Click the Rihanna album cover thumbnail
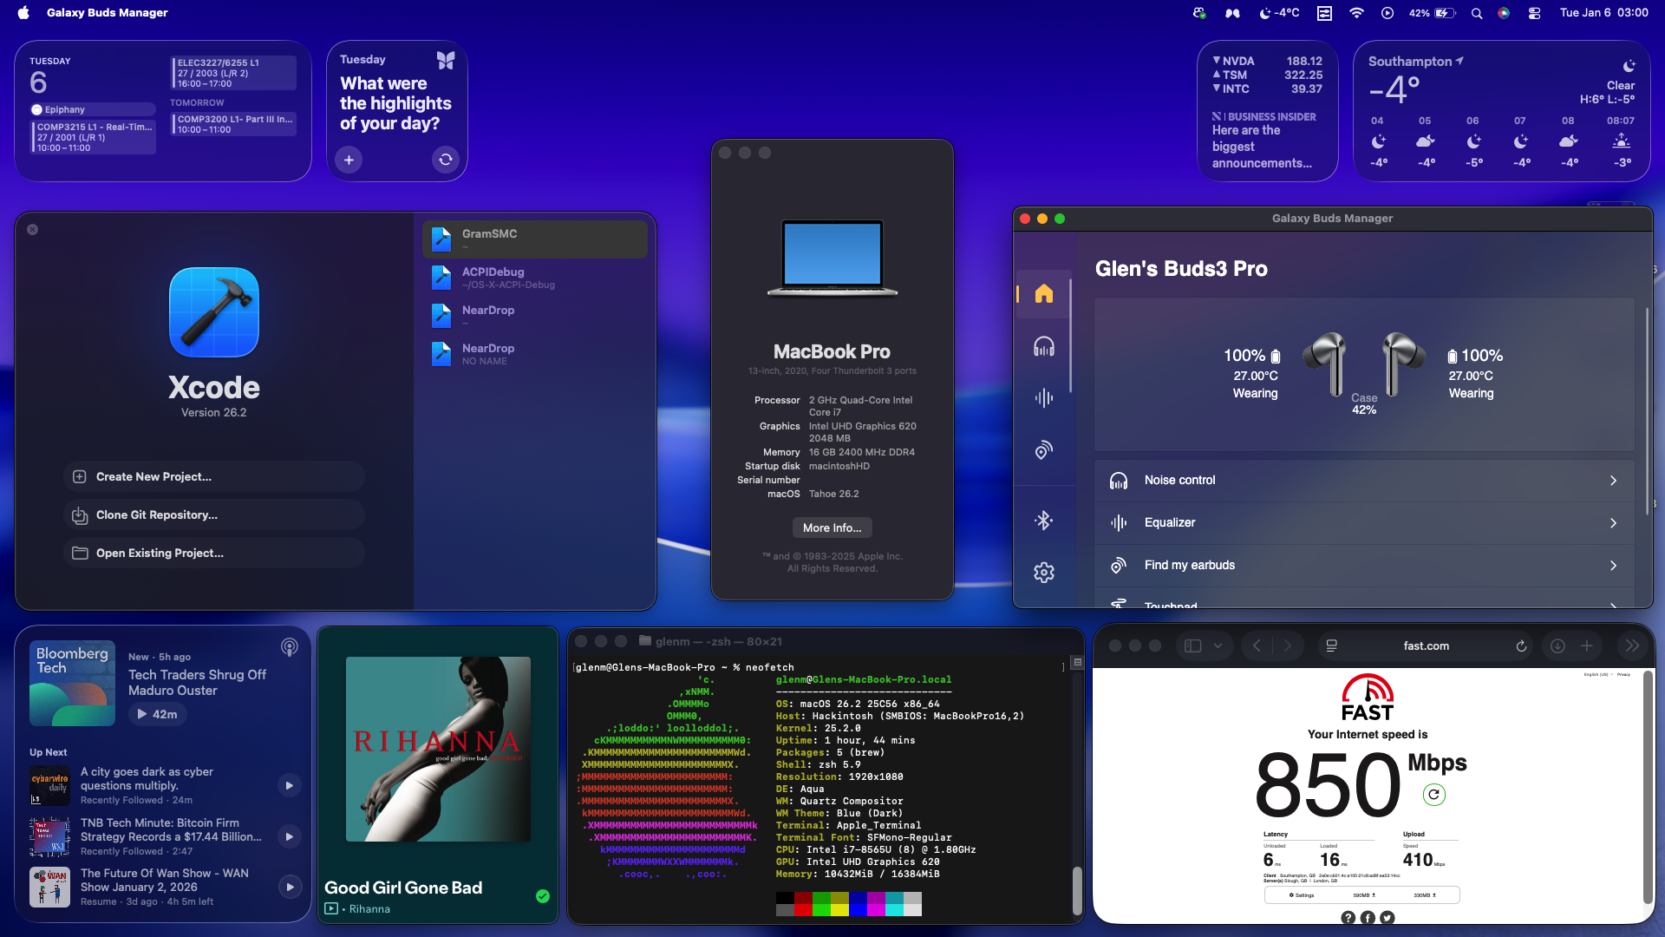Screen dimensions: 1665x937 (438, 749)
